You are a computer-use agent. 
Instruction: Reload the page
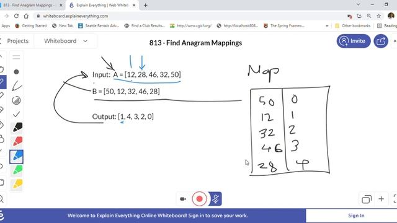pos(16,16)
